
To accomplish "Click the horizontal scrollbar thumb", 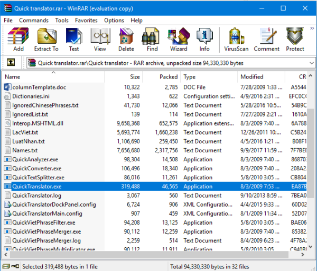I will tap(149, 255).
